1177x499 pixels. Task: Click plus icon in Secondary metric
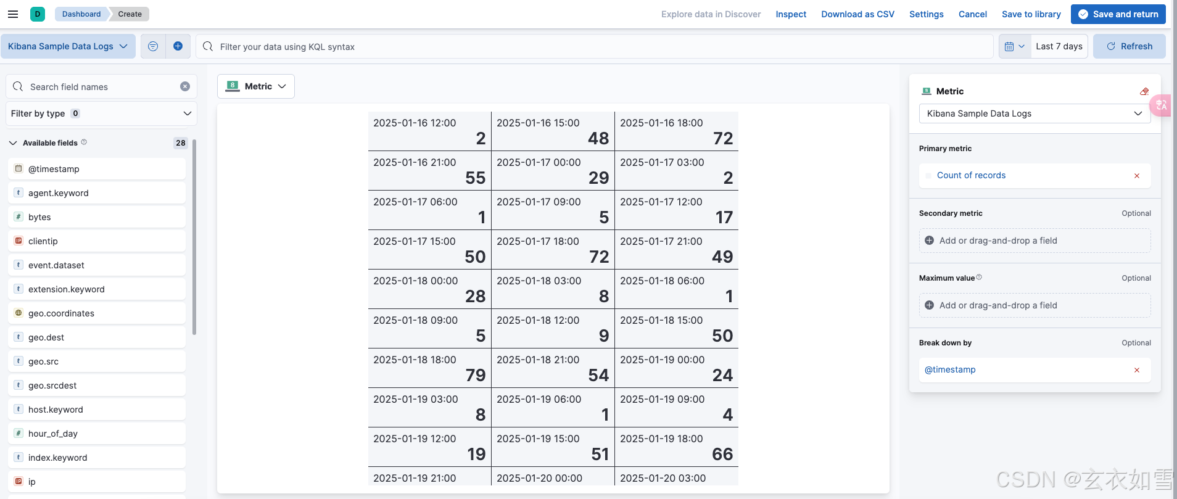tap(929, 241)
